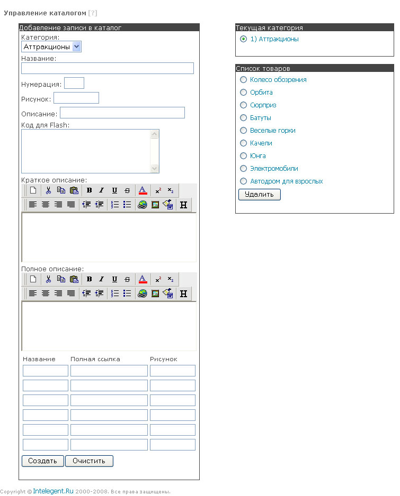
Task: Click H heading icon in Краткое описание toolbar
Action: tap(183, 205)
